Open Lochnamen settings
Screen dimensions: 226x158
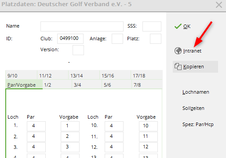click(x=196, y=92)
